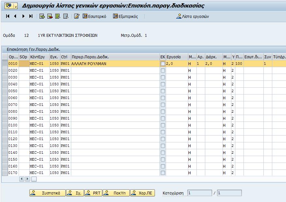Click the first Καταχώριση entry field
Screen dimensions: 286x202
[x=200, y=193]
